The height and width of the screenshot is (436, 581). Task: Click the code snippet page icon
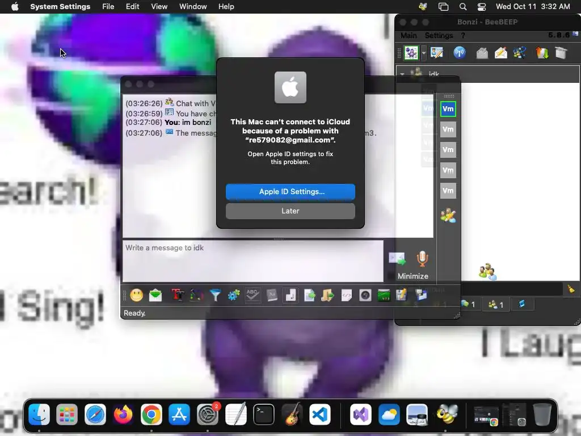pyautogui.click(x=347, y=295)
